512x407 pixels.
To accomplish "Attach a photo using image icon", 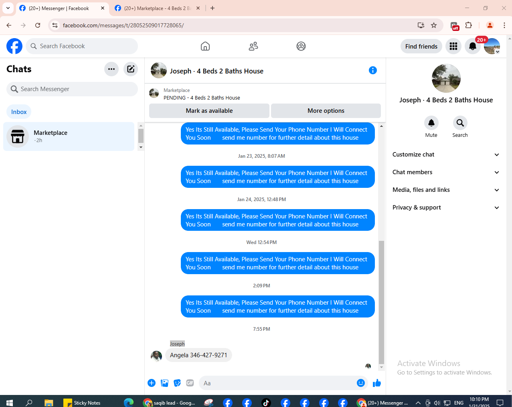I will (164, 383).
